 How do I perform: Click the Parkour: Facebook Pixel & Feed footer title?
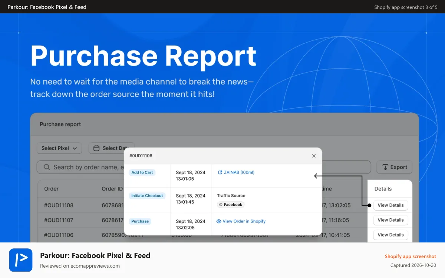click(95, 255)
